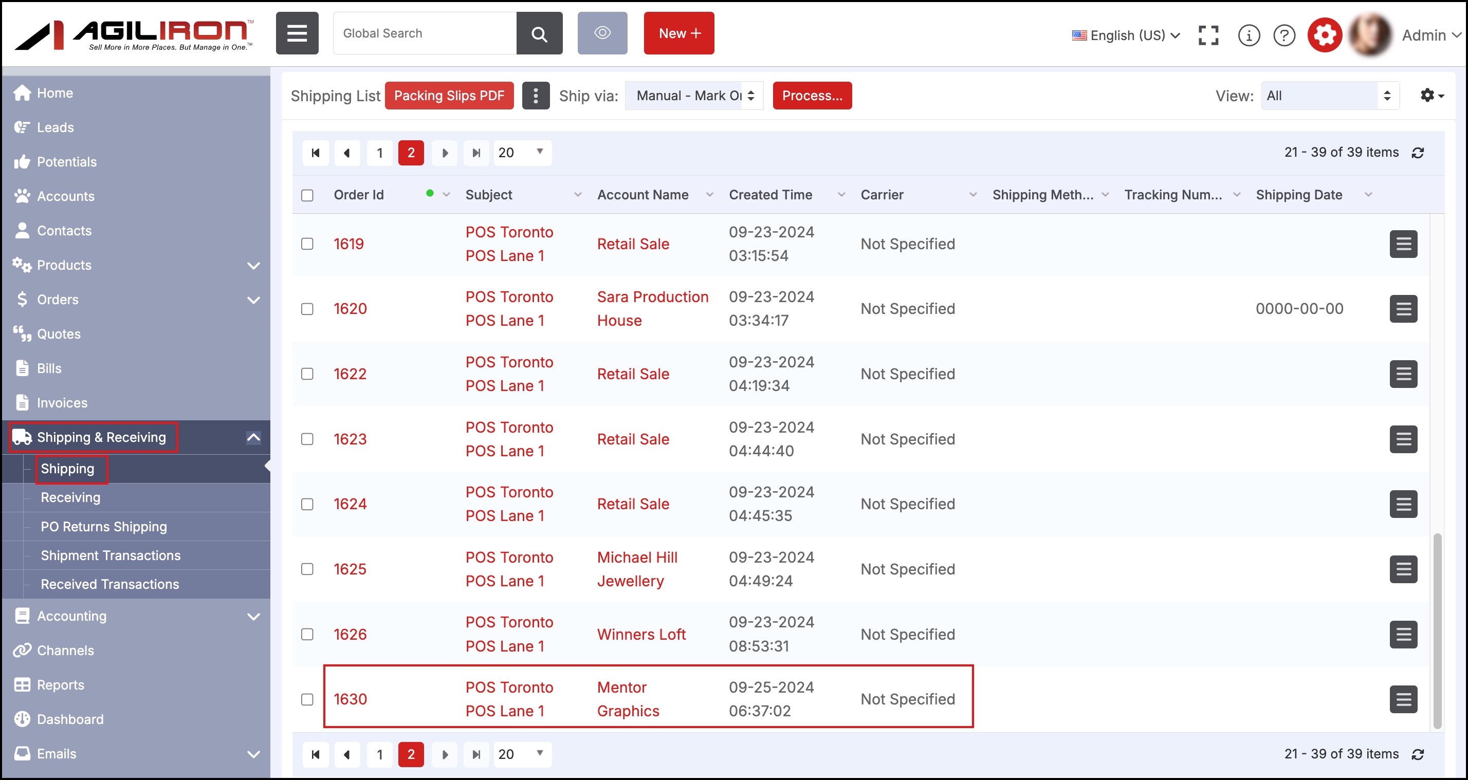
Task: Open the Mentor Graphics account link
Action: [628, 699]
